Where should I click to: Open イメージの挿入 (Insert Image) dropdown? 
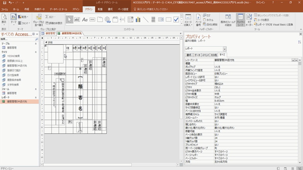188,20
